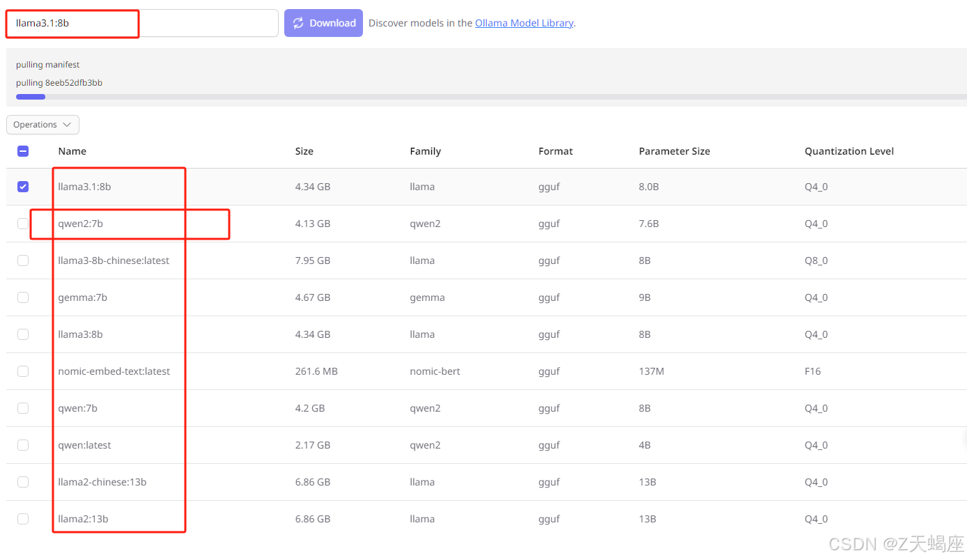Check the qwen2:7b row checkbox
Image resolution: width=967 pixels, height=560 pixels.
pos(23,224)
